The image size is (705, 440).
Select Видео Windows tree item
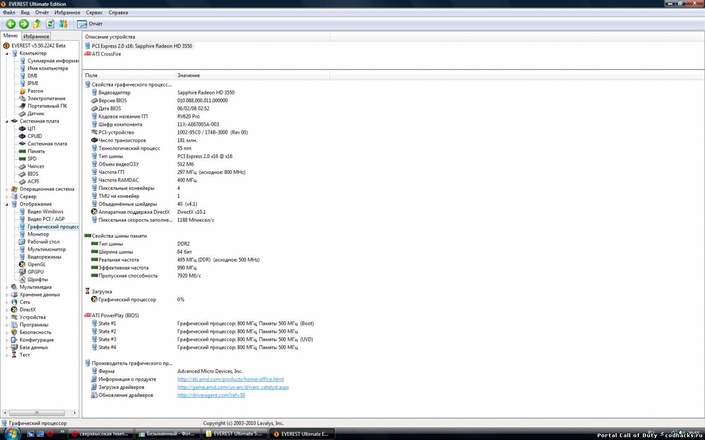45,212
